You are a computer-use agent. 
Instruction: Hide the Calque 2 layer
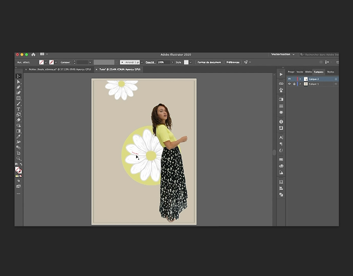tap(289, 79)
